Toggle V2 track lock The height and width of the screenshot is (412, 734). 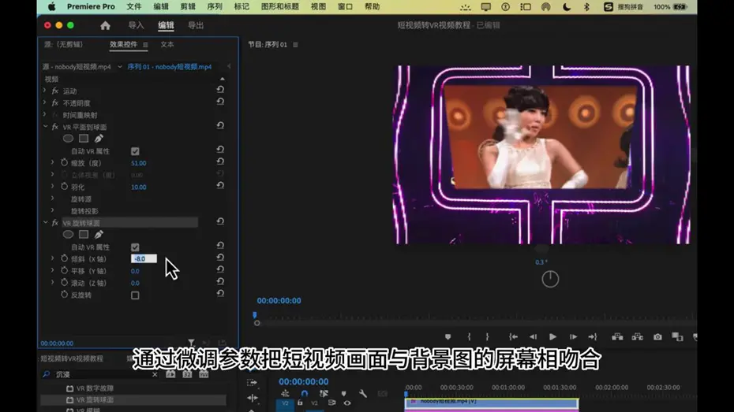coord(300,403)
